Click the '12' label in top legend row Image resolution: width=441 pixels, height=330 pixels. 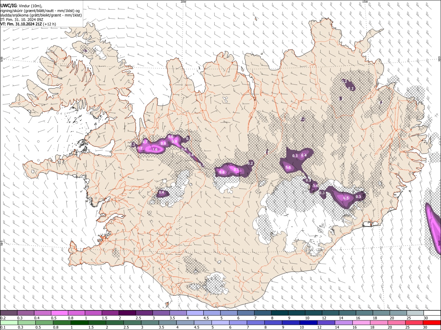coord(324,318)
